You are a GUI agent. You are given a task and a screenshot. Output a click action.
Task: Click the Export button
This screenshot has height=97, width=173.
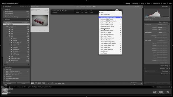click(23, 83)
